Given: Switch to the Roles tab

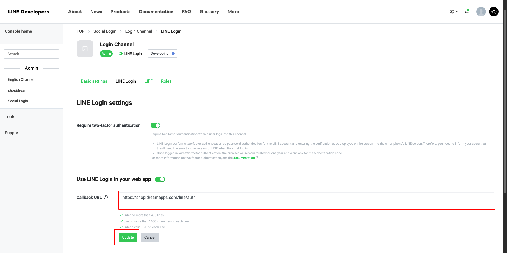Looking at the screenshot, I should [166, 81].
